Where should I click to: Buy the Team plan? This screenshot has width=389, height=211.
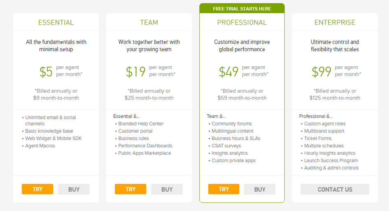pos(167,189)
